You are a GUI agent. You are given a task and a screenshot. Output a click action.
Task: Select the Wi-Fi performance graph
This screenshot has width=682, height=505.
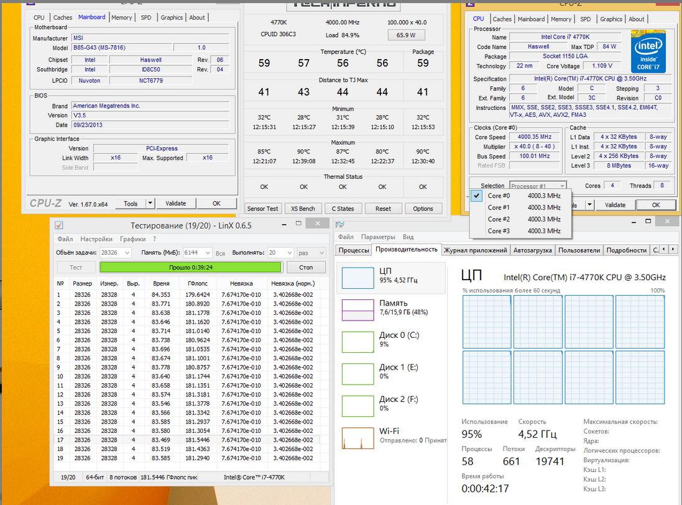357,438
